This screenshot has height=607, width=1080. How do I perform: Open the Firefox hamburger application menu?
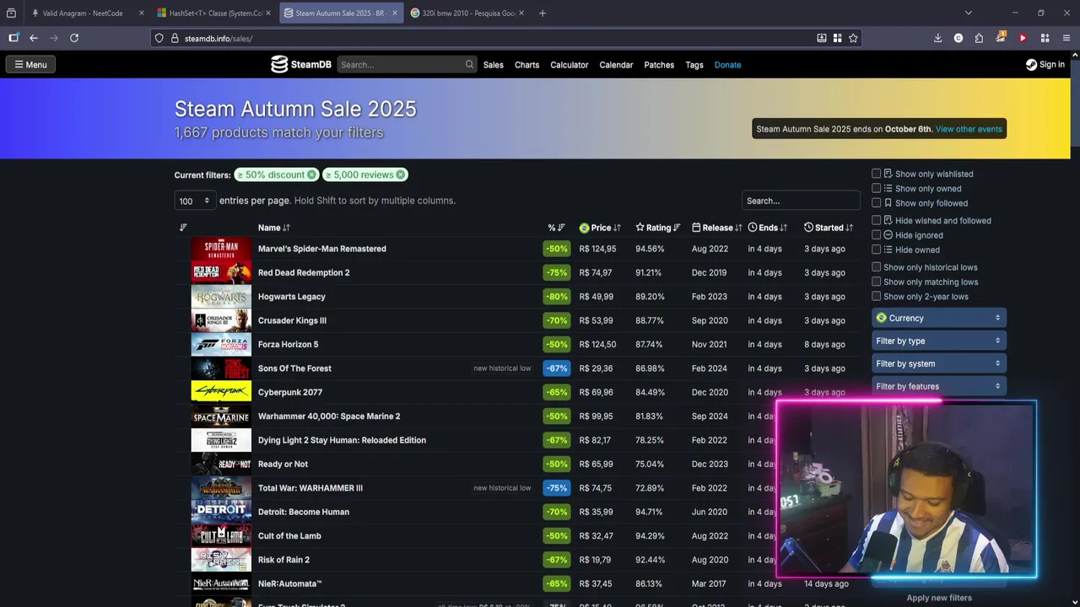point(1066,38)
